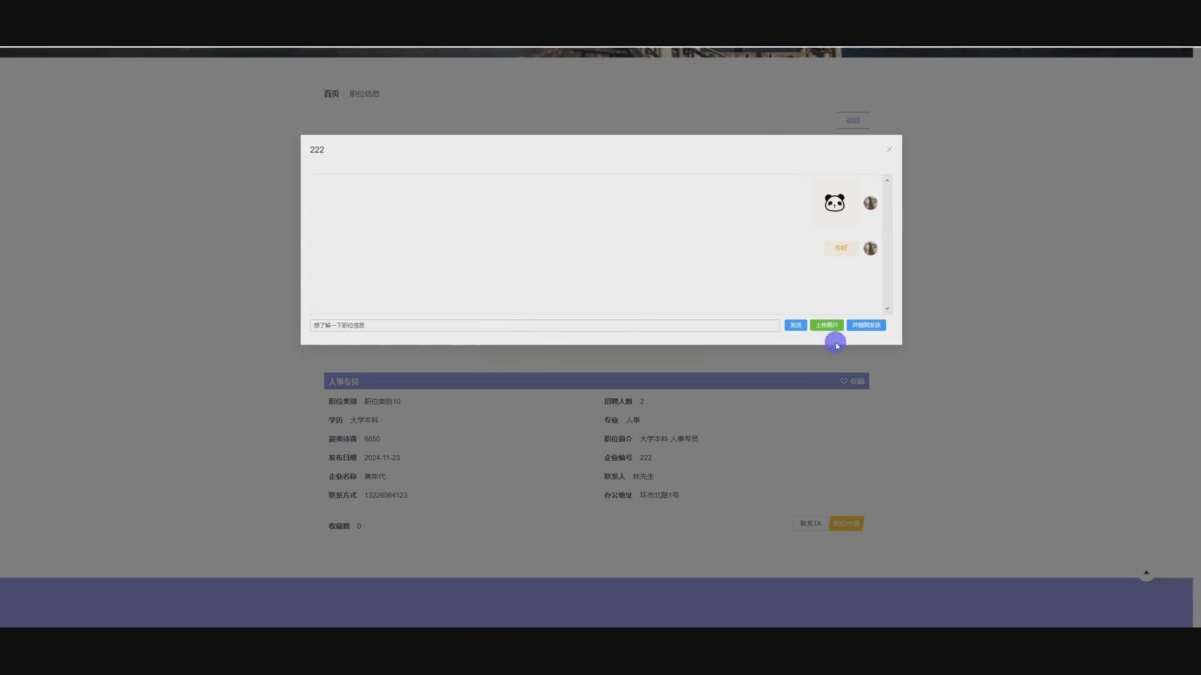Click the 人事专员 job title header

(x=343, y=381)
